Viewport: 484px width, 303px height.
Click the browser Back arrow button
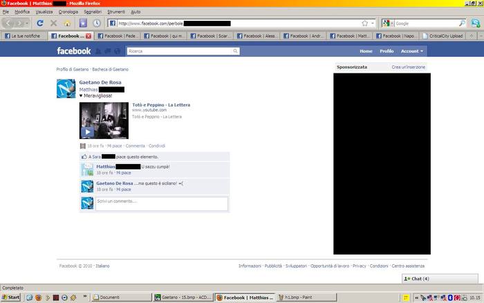(x=8, y=23)
